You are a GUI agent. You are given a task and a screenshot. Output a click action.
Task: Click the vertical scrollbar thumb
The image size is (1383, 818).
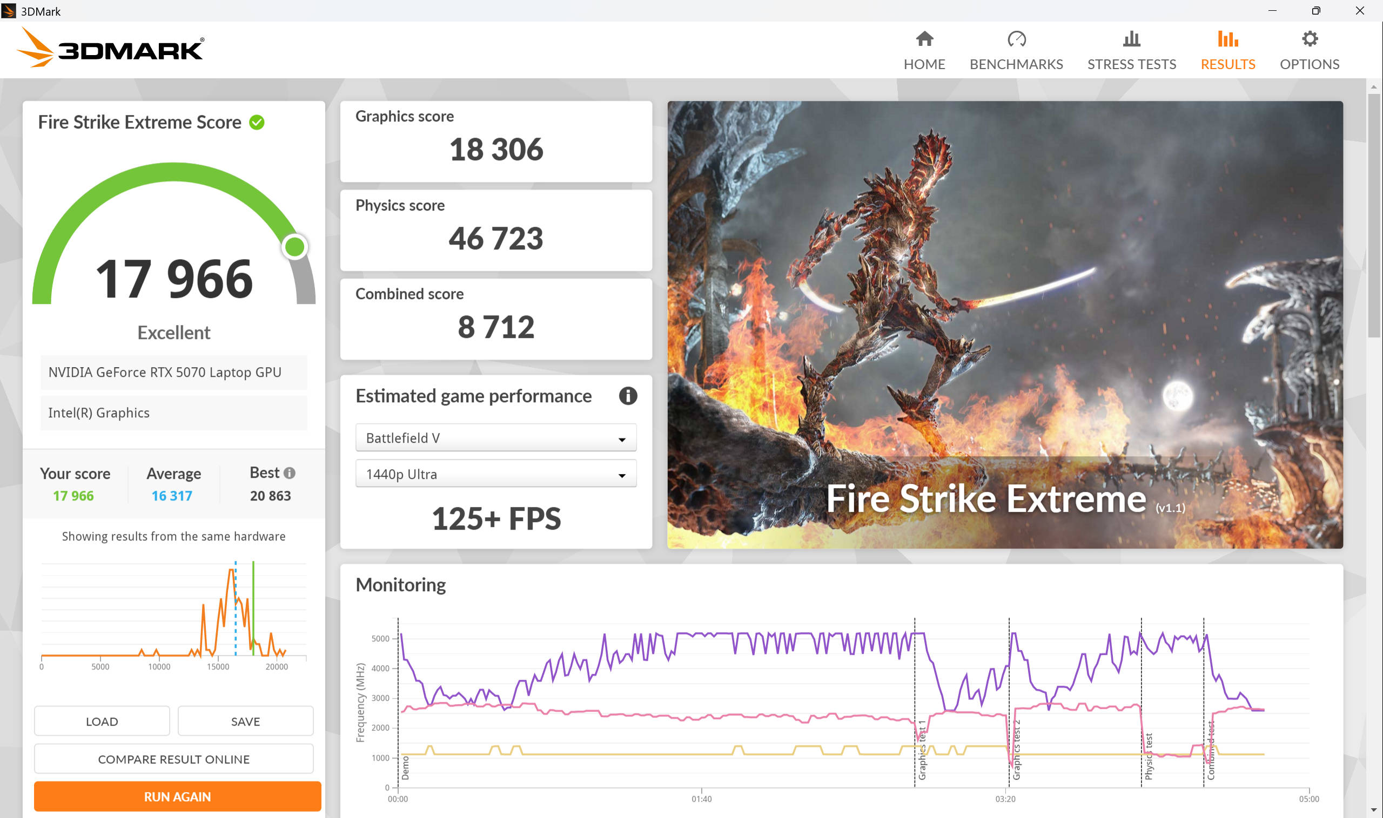click(1373, 215)
